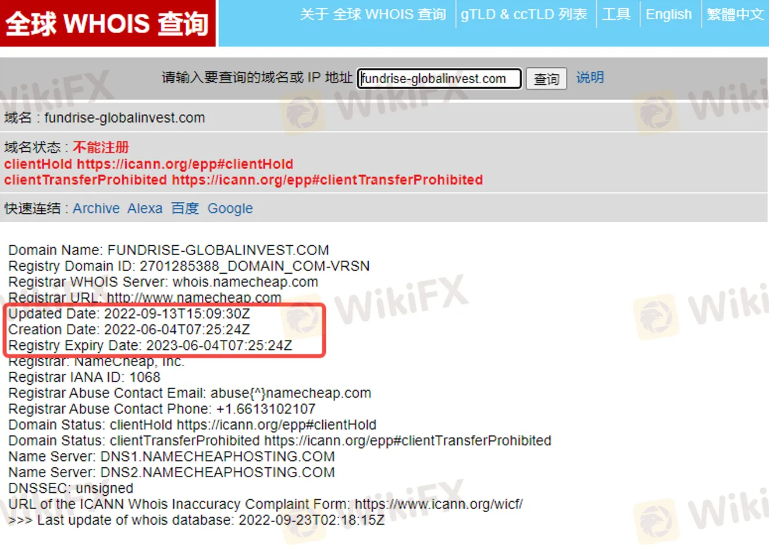Open the 工具 menu item
The image size is (769, 551).
tap(616, 15)
